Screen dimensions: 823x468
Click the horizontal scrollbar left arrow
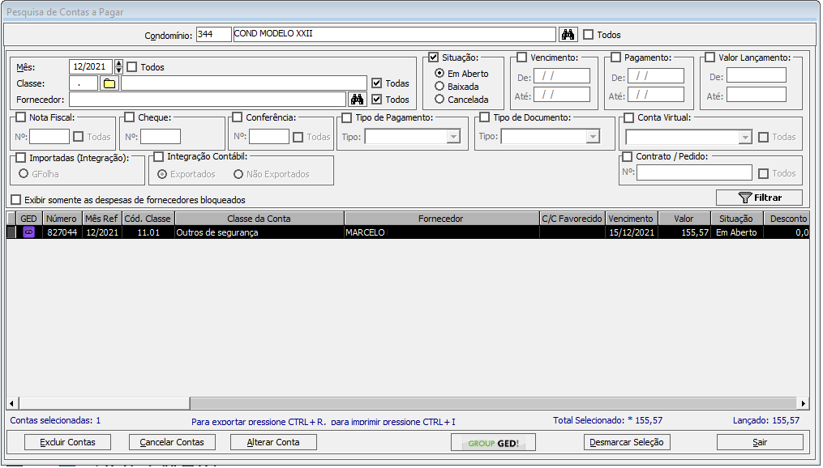coord(12,403)
